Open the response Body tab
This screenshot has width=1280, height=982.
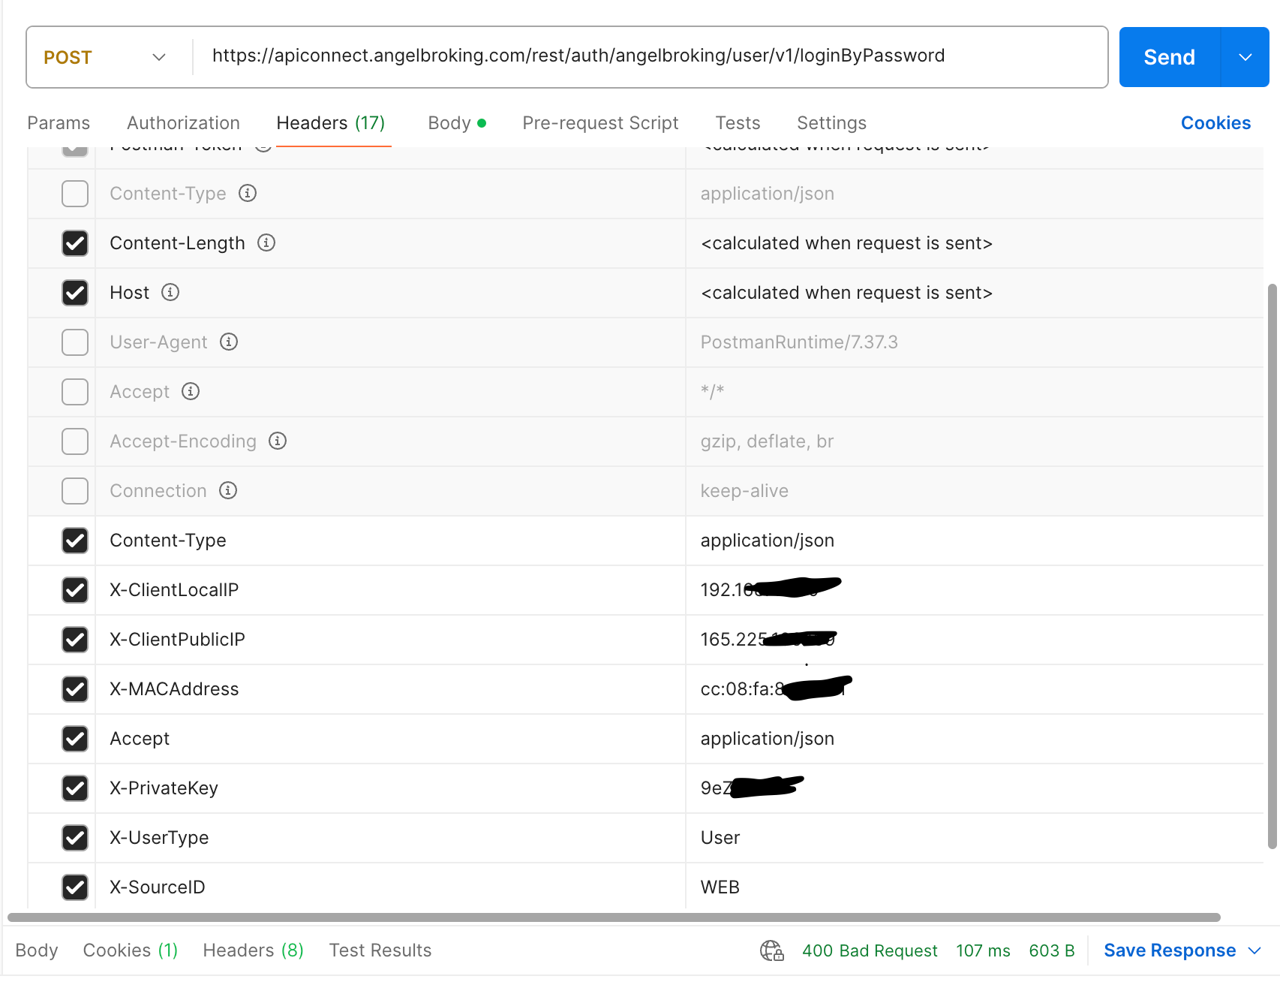[37, 950]
